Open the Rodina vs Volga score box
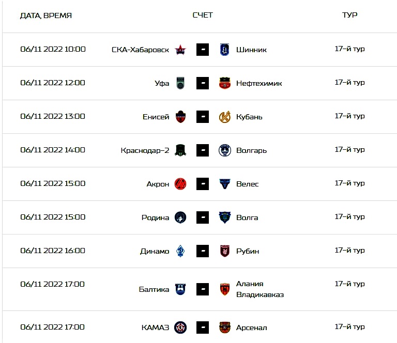 pos(203,217)
